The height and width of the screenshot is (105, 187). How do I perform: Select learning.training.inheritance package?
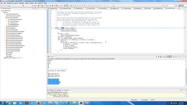tap(15, 40)
